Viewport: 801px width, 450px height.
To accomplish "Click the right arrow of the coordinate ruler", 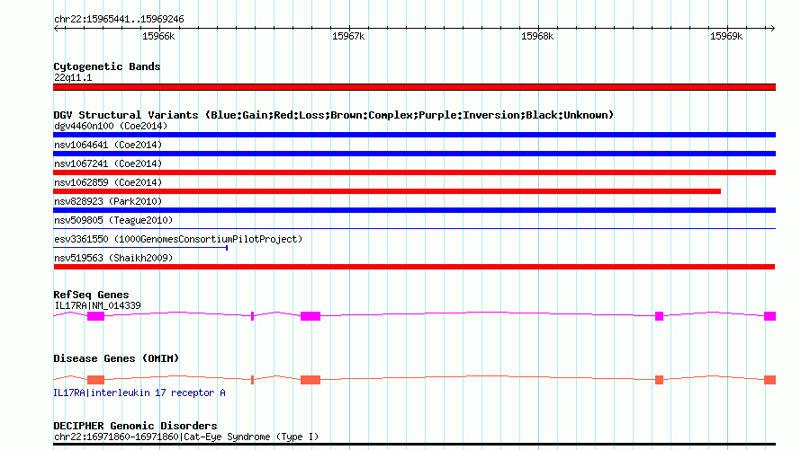I will 772,28.
